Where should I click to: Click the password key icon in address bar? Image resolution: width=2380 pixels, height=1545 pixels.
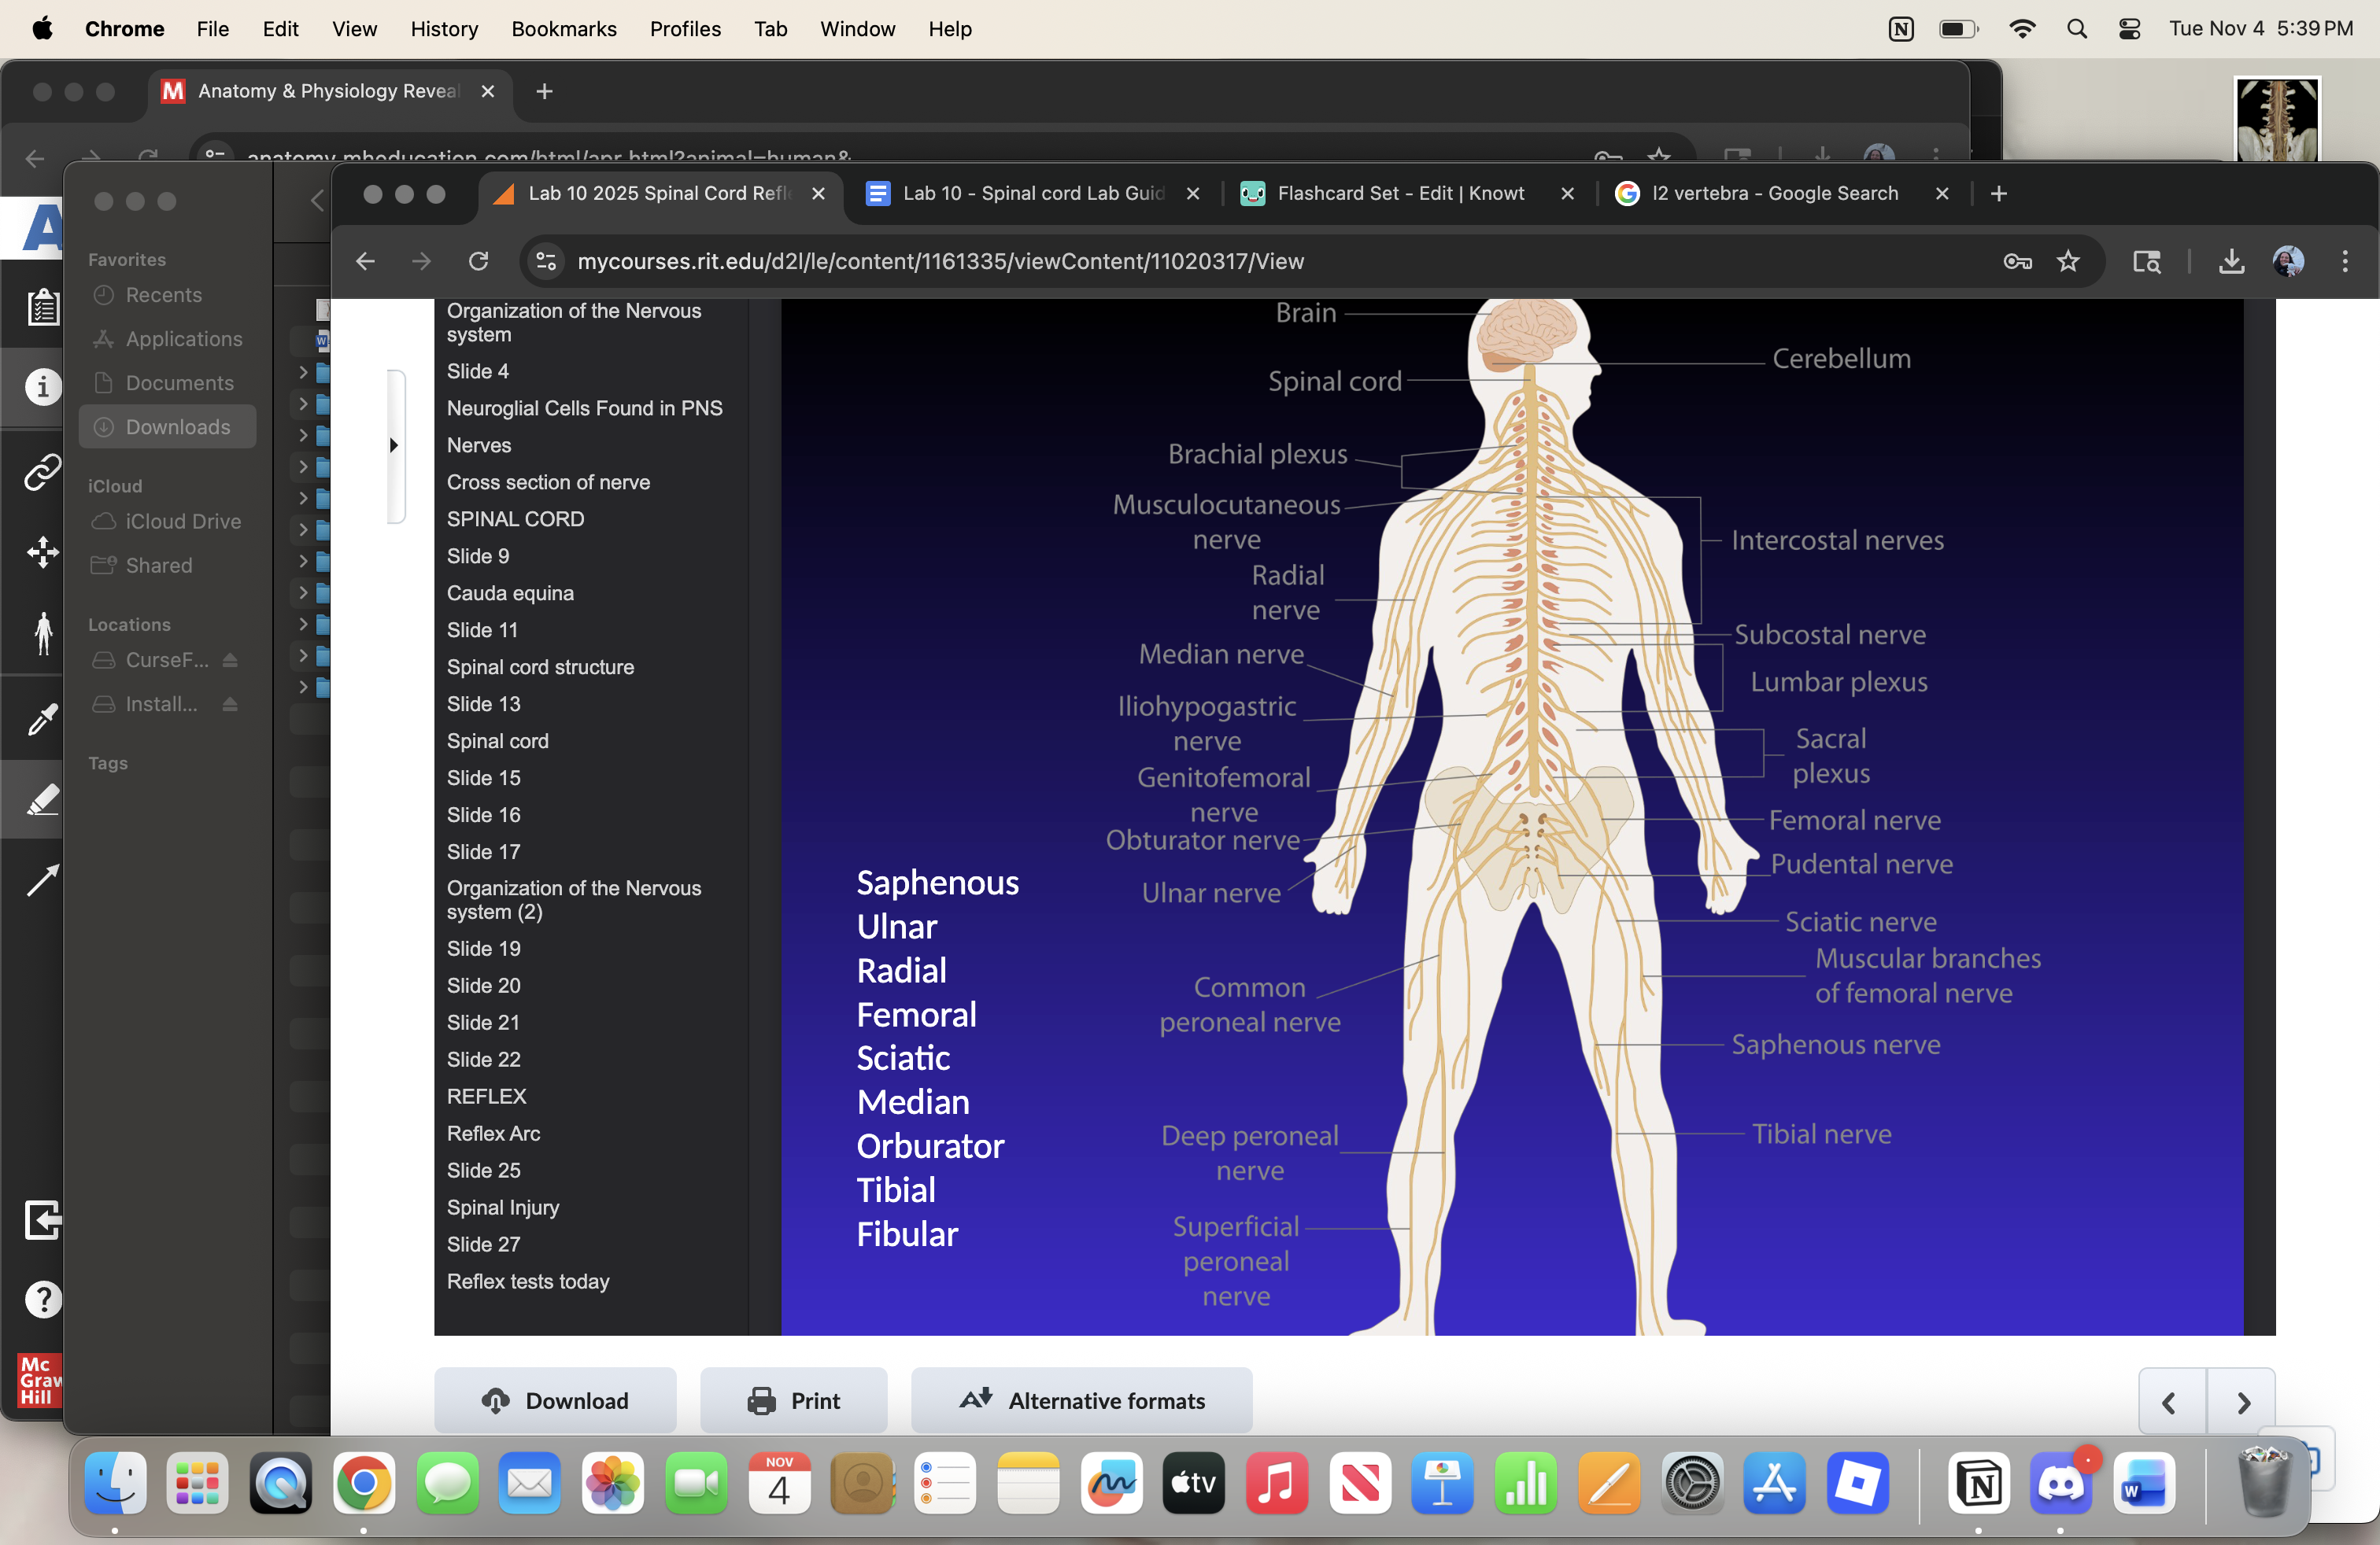tap(2017, 262)
